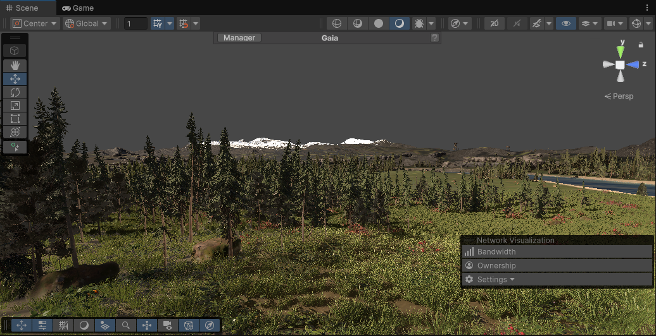656x336 pixels.
Task: Select the Scale tool
Action: 15,105
